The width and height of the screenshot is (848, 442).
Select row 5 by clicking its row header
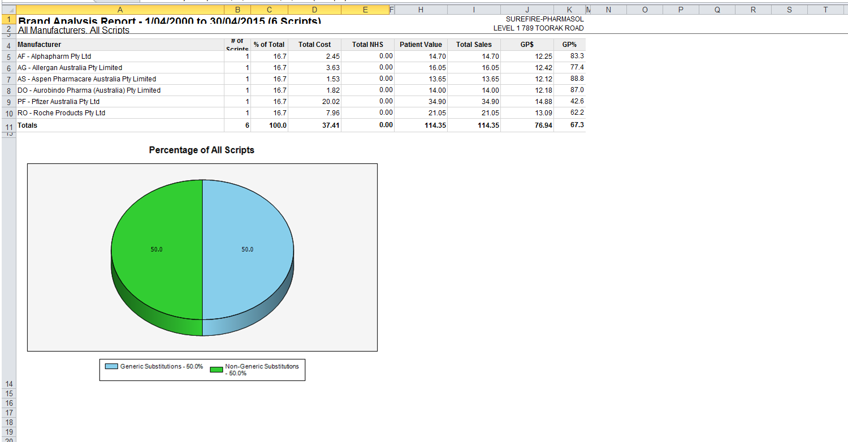click(x=8, y=56)
